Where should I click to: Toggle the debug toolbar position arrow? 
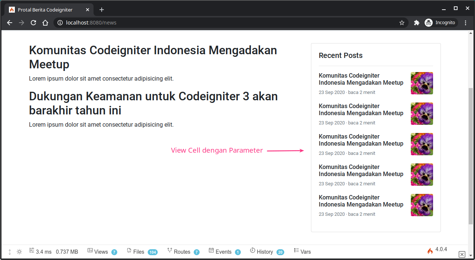click(10, 252)
